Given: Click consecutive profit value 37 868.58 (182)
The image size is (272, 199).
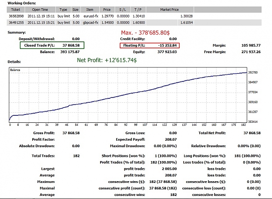Looking at the screenshot, I should [163, 188].
